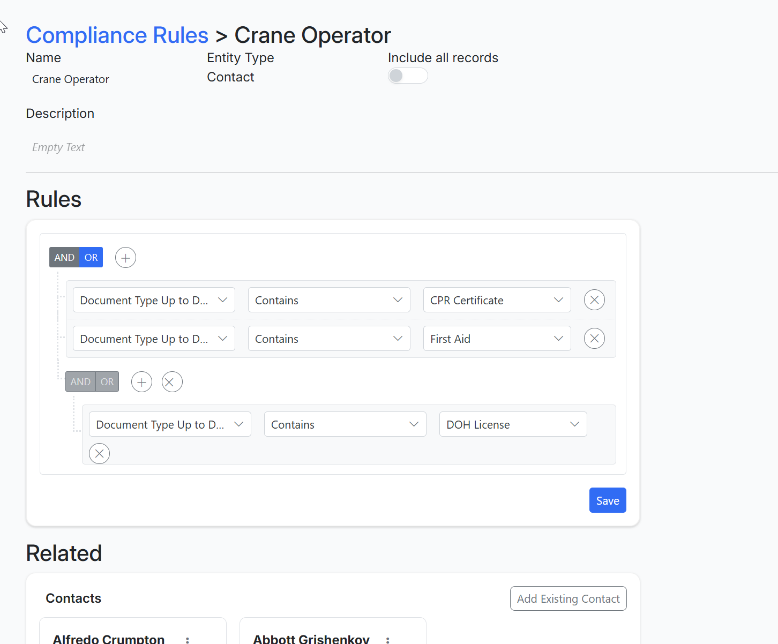
Task: Choose OR in the nested group
Action: tap(107, 382)
